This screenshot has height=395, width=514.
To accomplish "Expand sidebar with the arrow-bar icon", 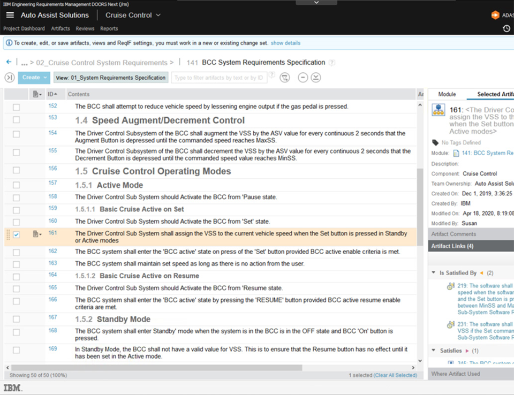I will click(10, 78).
